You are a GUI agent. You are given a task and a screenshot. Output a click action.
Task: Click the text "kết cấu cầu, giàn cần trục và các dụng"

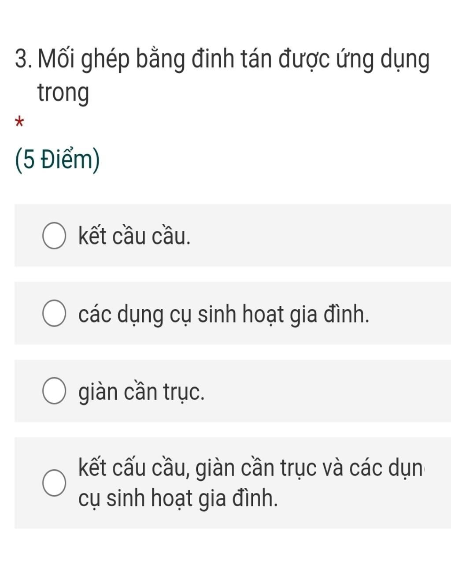(251, 468)
